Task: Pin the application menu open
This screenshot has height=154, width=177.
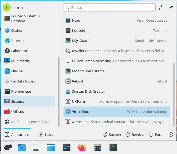Action: (x=171, y=7)
